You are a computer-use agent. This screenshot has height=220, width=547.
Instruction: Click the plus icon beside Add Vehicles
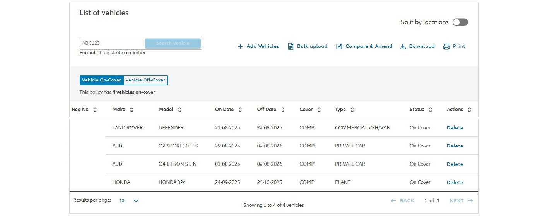(x=240, y=46)
